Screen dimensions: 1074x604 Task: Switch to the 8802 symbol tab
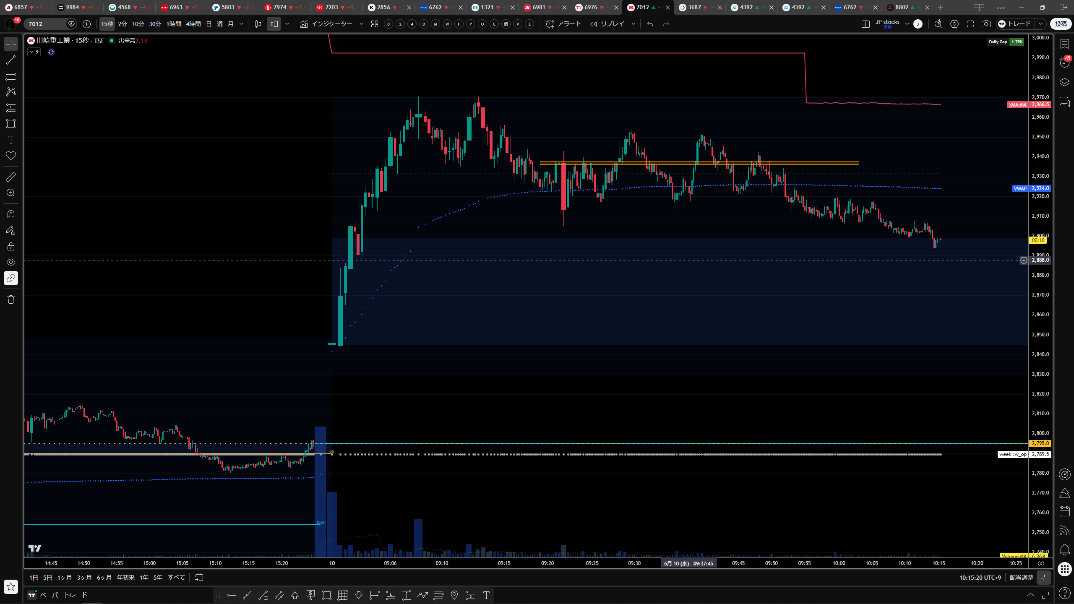[x=902, y=7]
